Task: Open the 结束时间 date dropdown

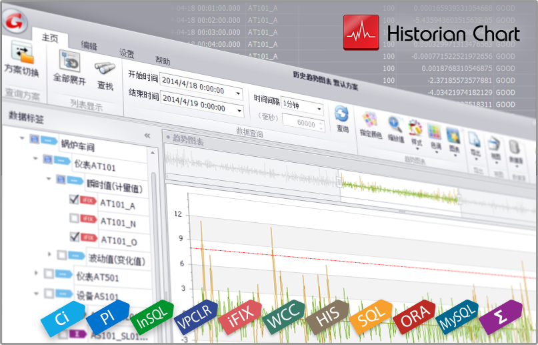Action: [239, 111]
